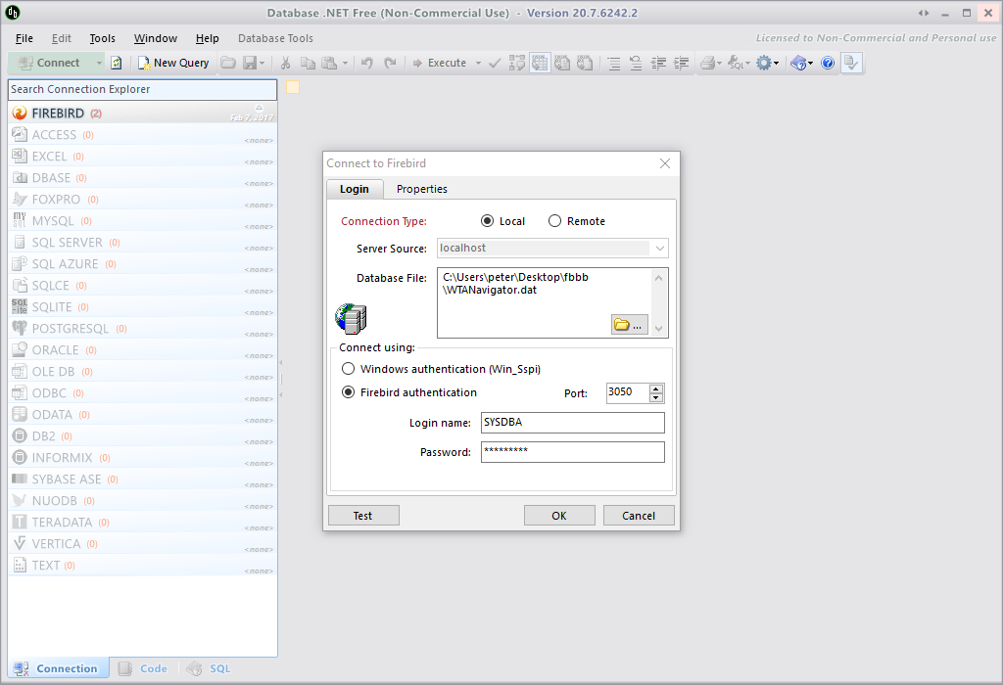Increase the Port number with up arrow
This screenshot has height=685, width=1003.
click(x=655, y=388)
